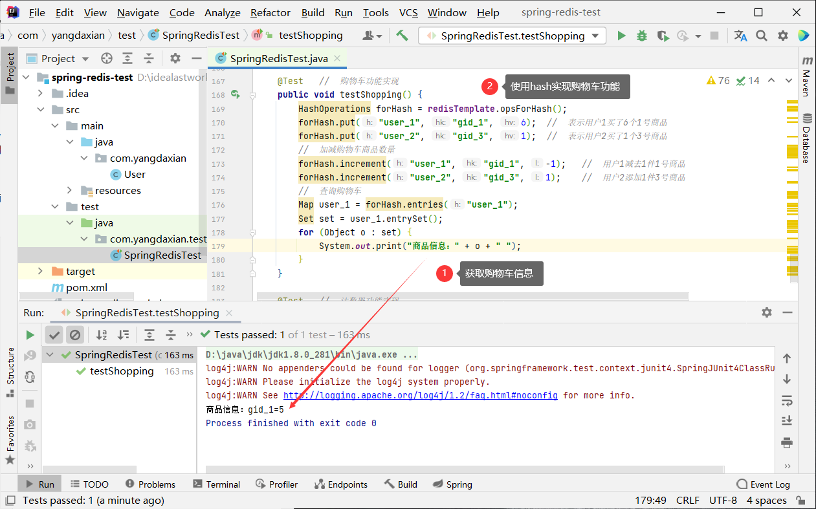The height and width of the screenshot is (509, 816).
Task: Open the log4j faq noconfig link
Action: coord(421,395)
